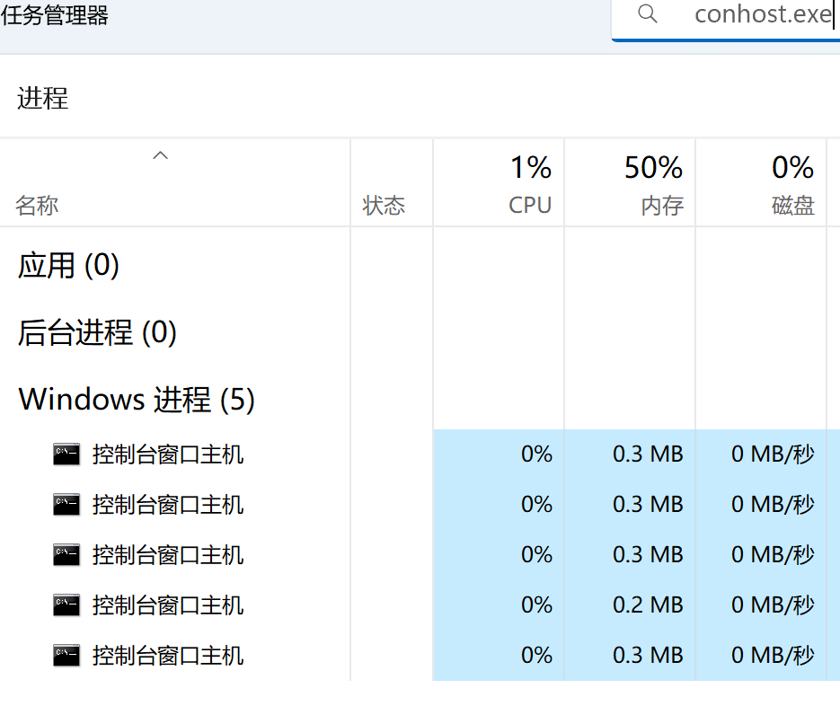Click 0 MB/秒 disk cell in 0.2 MB row
Screen dimensions: 840x706
point(761,605)
